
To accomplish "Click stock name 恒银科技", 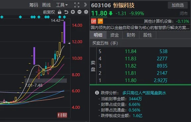I will (x=124, y=5).
